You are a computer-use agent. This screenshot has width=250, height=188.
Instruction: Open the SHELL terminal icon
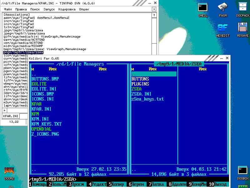[202, 7]
